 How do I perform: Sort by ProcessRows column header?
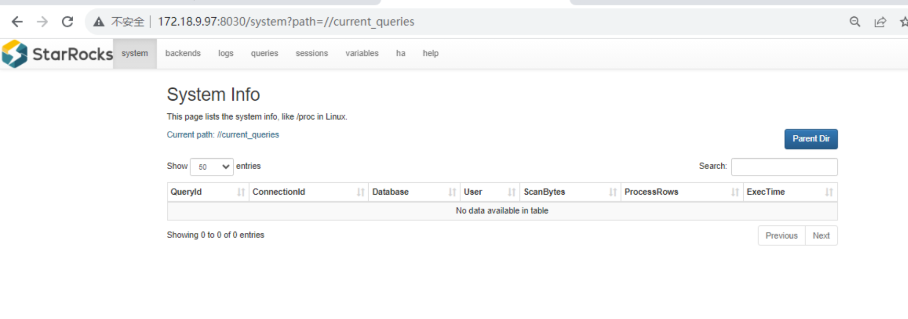coord(651,192)
